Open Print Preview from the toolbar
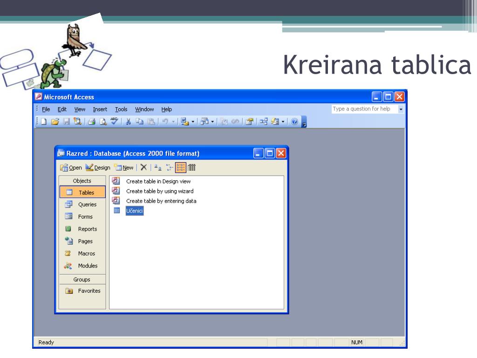Screen dimensions: 477x358 click(x=103, y=122)
